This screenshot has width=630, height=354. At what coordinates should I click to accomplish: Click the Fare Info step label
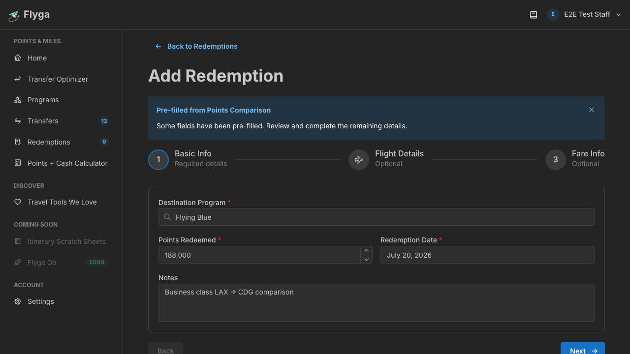coord(588,154)
